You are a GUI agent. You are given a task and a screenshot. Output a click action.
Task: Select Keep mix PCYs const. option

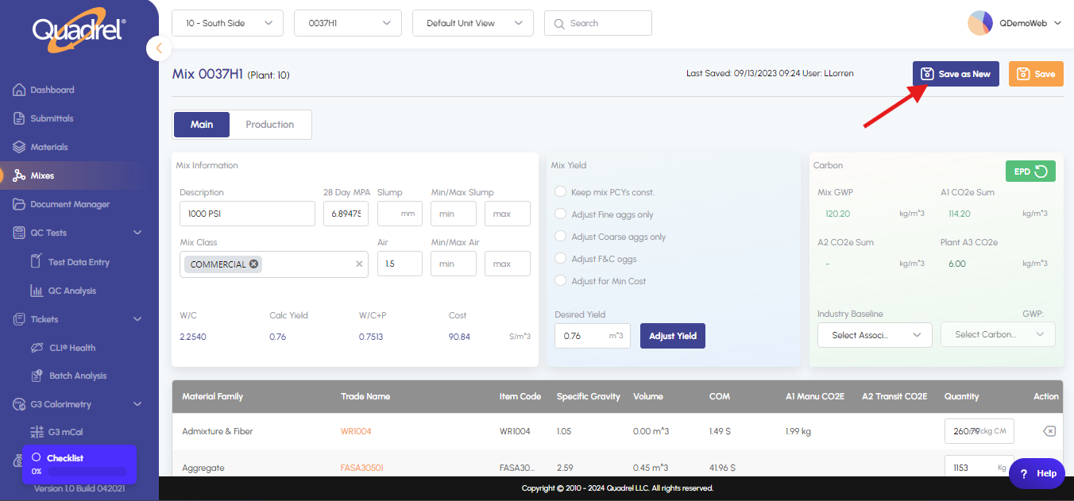click(x=561, y=192)
